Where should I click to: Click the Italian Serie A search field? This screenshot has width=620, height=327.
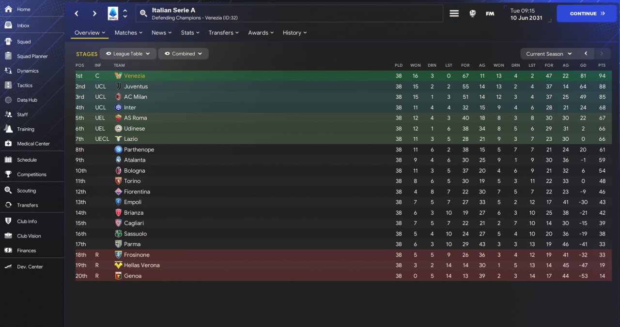[x=291, y=14]
